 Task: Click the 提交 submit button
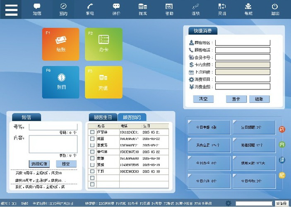[x=66, y=164]
